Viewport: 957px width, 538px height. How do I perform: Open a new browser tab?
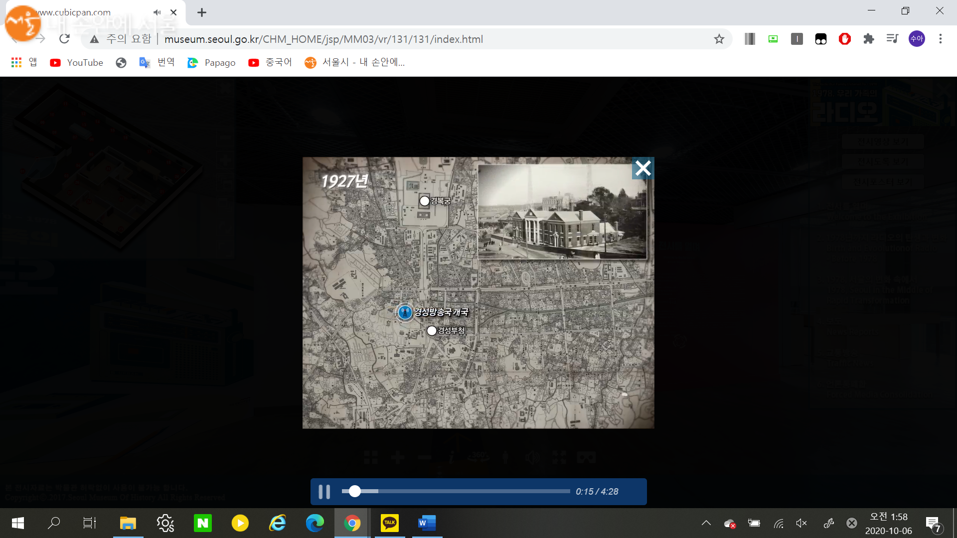(x=201, y=12)
